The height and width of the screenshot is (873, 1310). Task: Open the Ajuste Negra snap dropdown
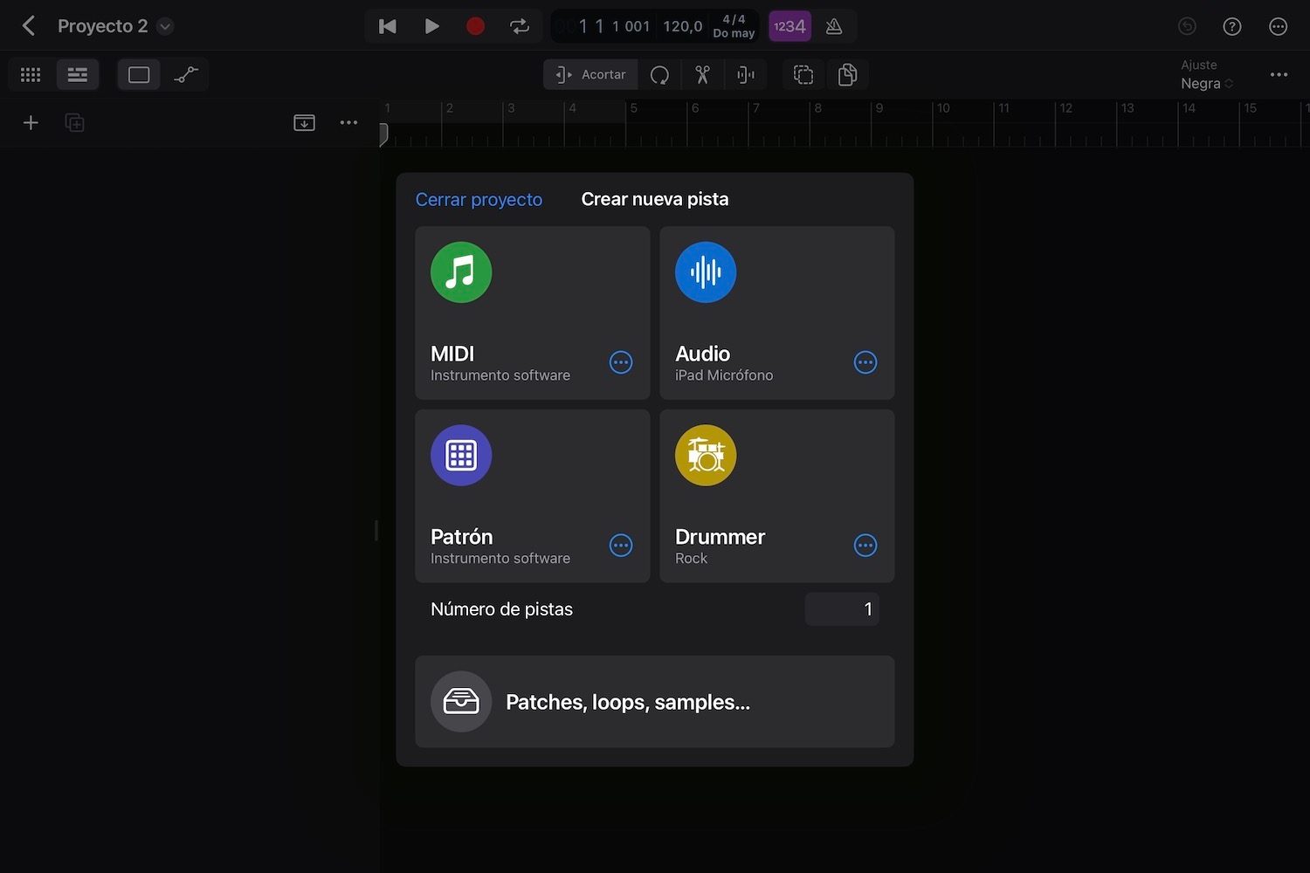click(1207, 83)
